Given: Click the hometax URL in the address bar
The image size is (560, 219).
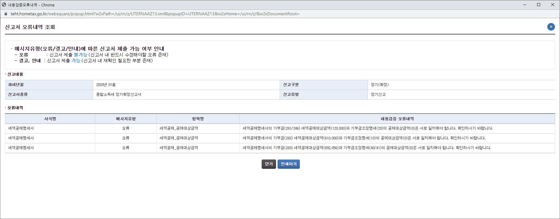Looking at the screenshot, I should pyautogui.click(x=155, y=14).
